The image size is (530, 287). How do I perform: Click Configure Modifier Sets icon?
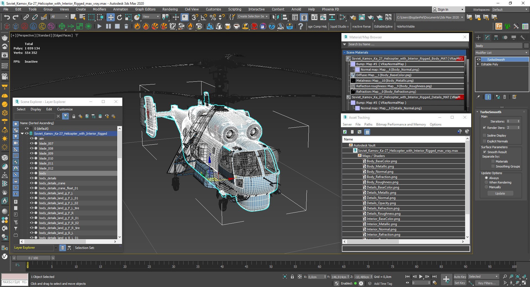click(514, 97)
